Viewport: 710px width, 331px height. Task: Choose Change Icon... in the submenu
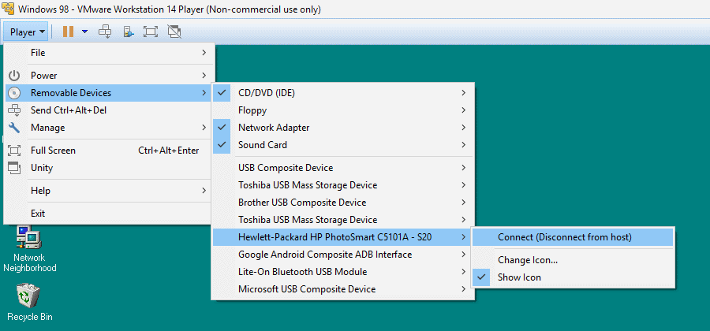point(528,259)
